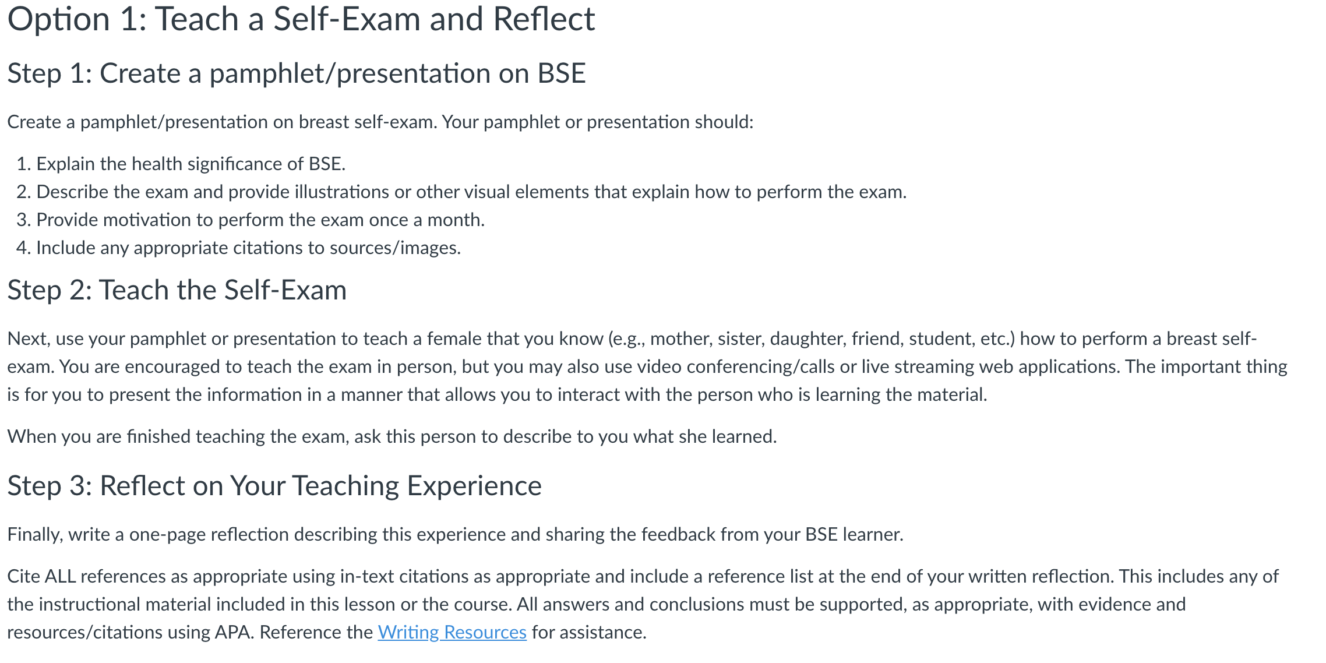Image resolution: width=1326 pixels, height=663 pixels.
Task: Click list item about describing the exam with illustrations
Action: click(x=471, y=192)
